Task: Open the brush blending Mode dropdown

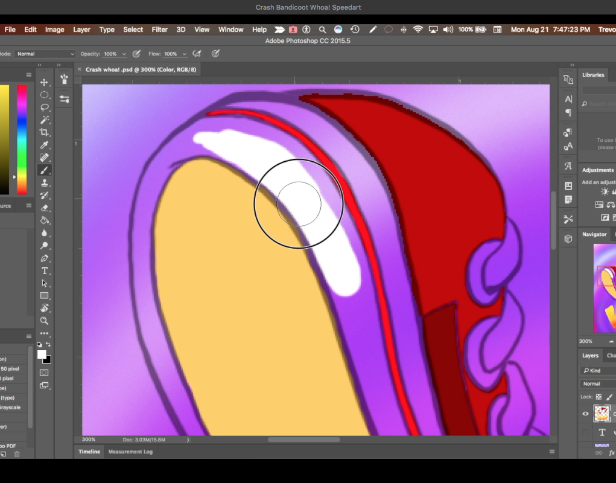Action: tap(45, 54)
